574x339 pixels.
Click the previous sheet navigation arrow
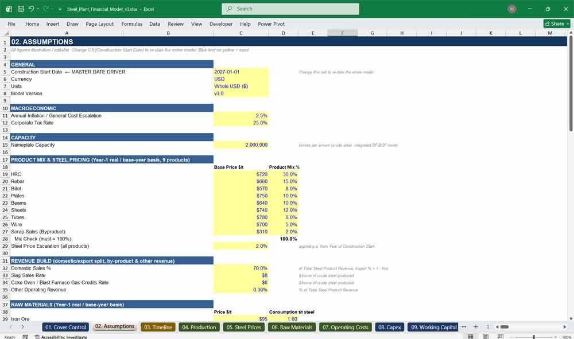11,327
